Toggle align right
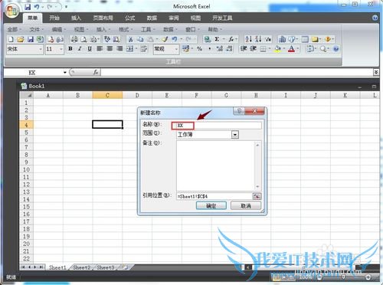The image size is (383, 285). coord(119,49)
